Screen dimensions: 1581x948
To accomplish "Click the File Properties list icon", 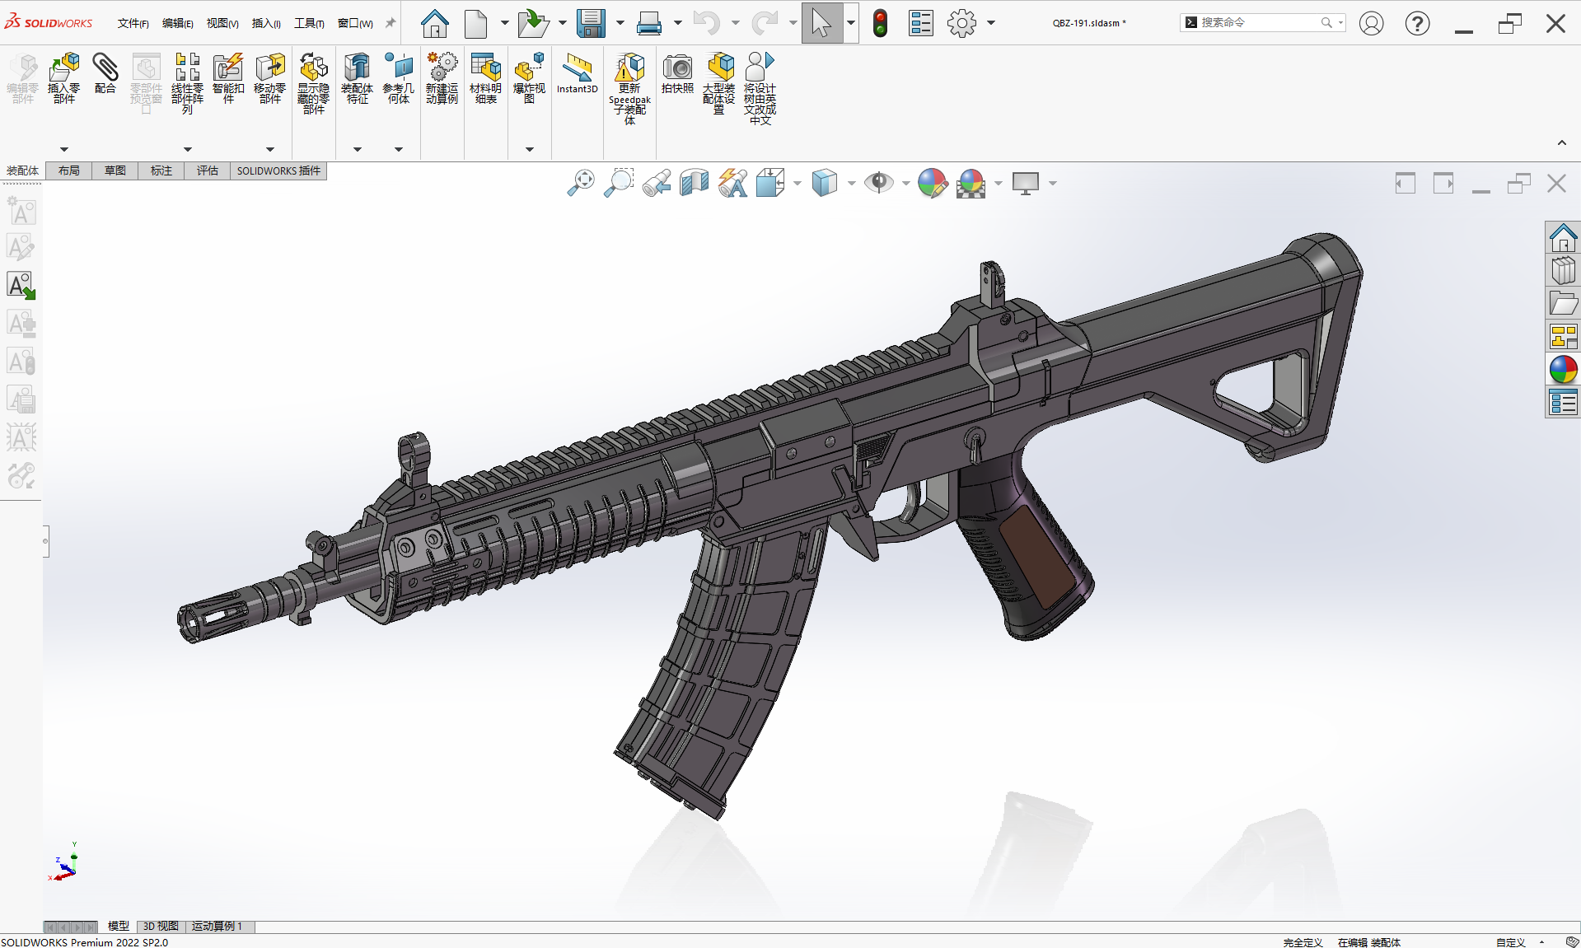I will 920,23.
